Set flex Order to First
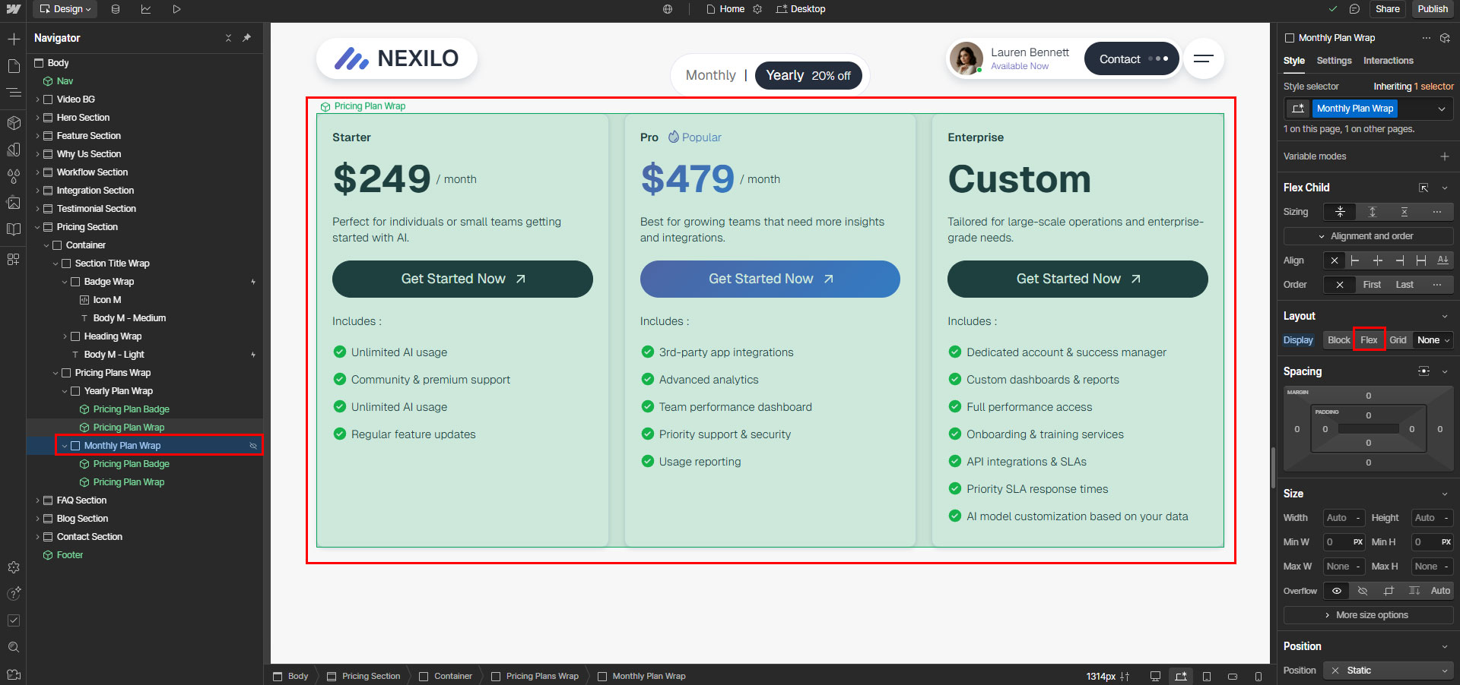Image resolution: width=1460 pixels, height=685 pixels. (1372, 285)
